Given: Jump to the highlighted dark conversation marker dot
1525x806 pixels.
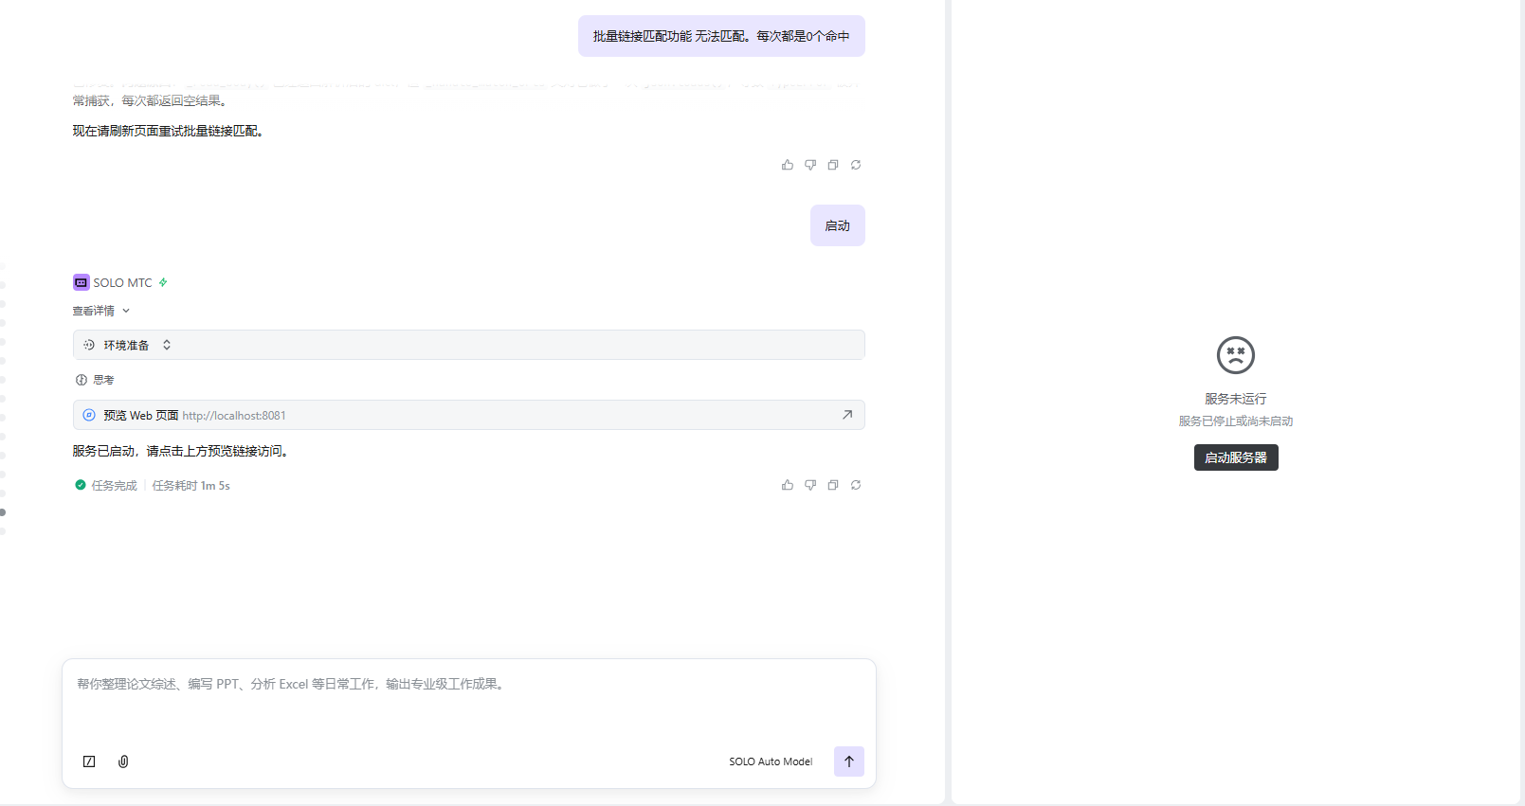Looking at the screenshot, I should (x=3, y=512).
